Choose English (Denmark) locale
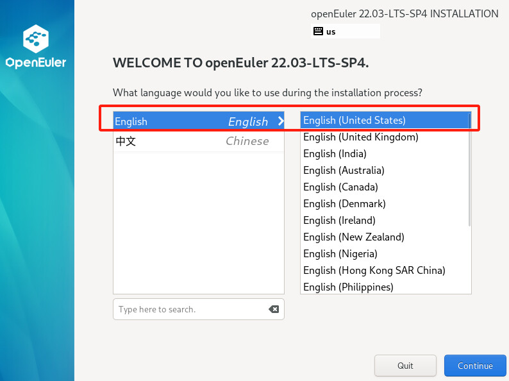The height and width of the screenshot is (381, 509). tap(385, 204)
